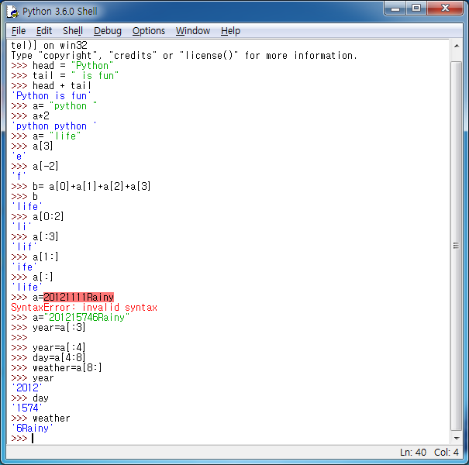
Task: Click the line weather=a[8:]
Action: [57, 368]
